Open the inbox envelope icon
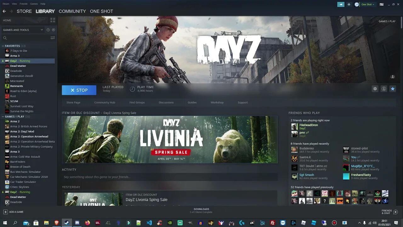The width and height of the screenshot is (403, 227). (349, 4)
